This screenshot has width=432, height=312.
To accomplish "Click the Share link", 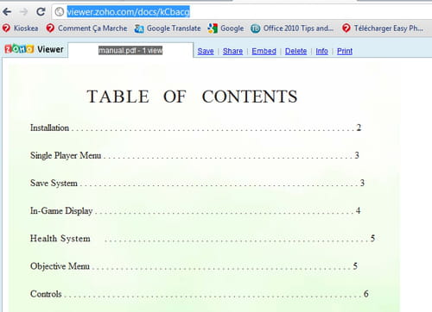I will click(x=232, y=51).
